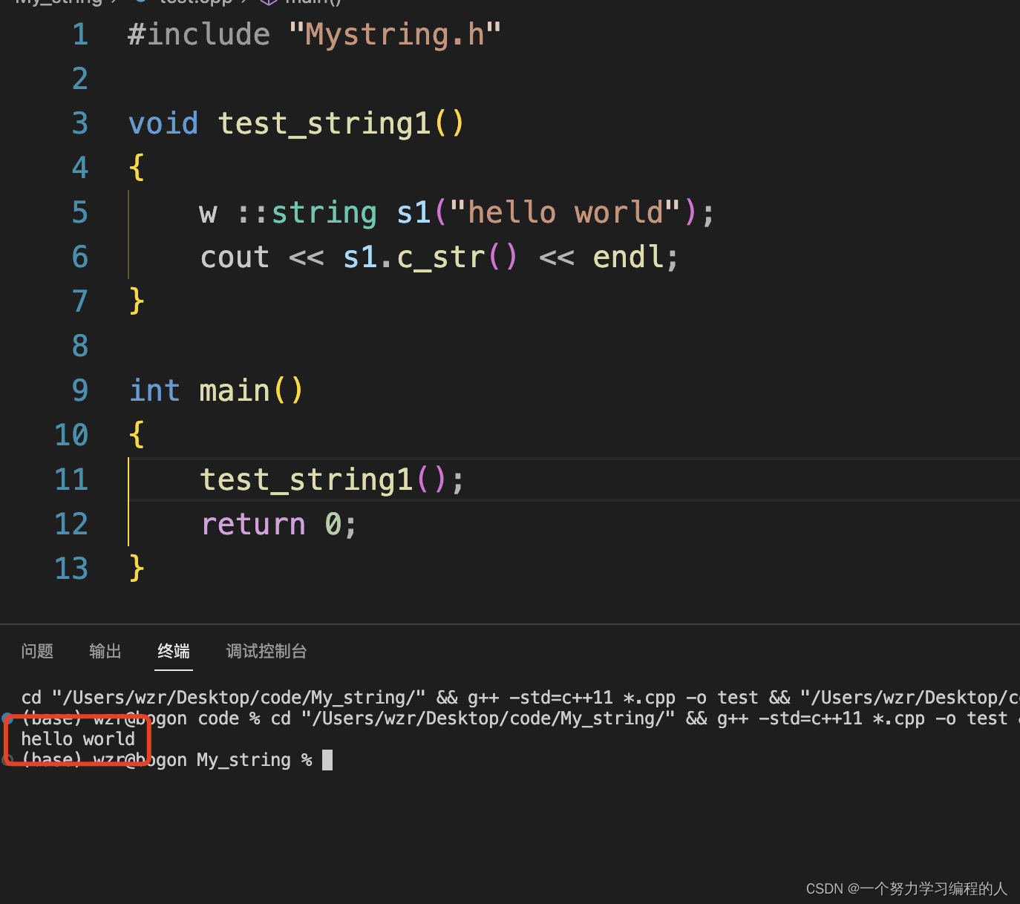Click the s1 variable declaration
Screen dimensions: 1020x904
414,213
